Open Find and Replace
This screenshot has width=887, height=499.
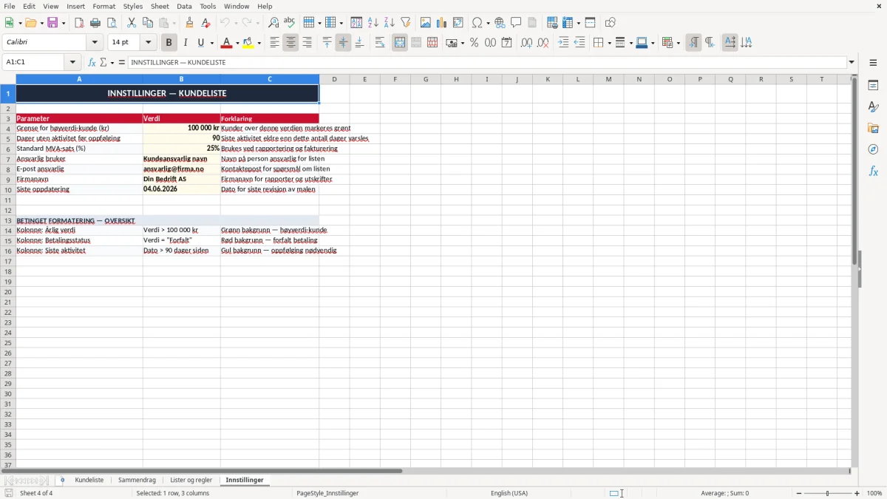point(273,23)
